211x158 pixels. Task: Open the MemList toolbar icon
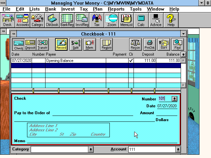(x=126, y=20)
